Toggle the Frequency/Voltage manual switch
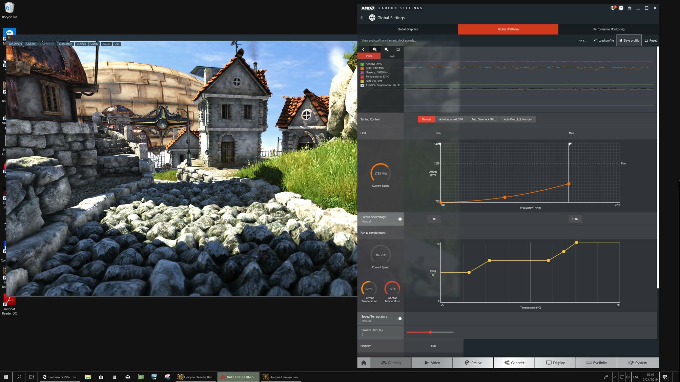The image size is (680, 382). pos(400,219)
